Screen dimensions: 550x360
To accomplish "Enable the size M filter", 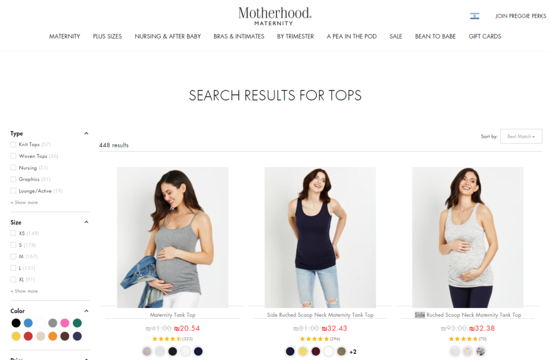I will point(13,256).
